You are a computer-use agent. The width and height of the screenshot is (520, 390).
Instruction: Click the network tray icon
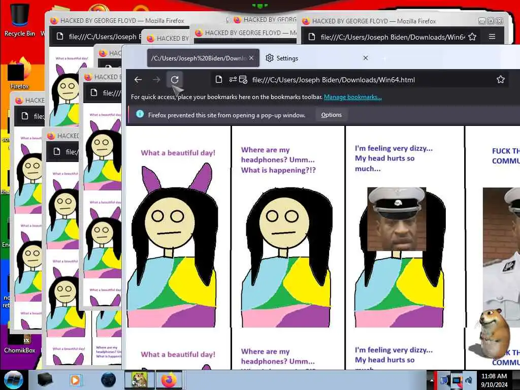click(443, 380)
